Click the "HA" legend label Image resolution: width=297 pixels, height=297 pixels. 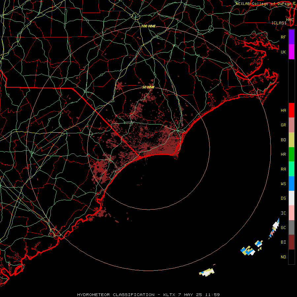click(283, 111)
